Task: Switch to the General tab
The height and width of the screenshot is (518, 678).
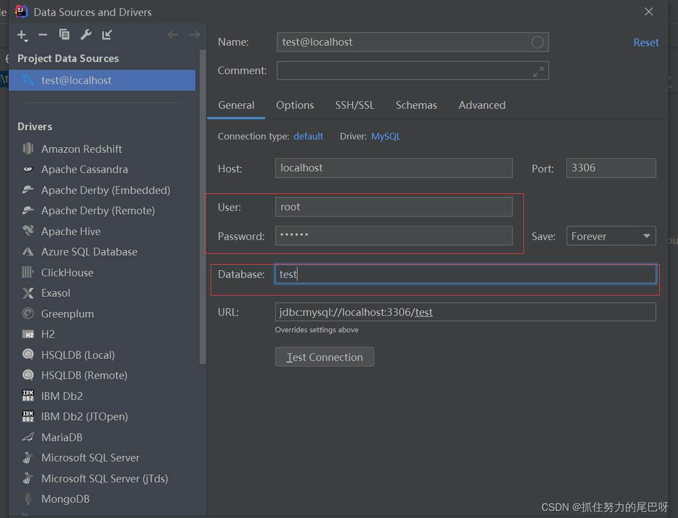Action: pos(236,105)
